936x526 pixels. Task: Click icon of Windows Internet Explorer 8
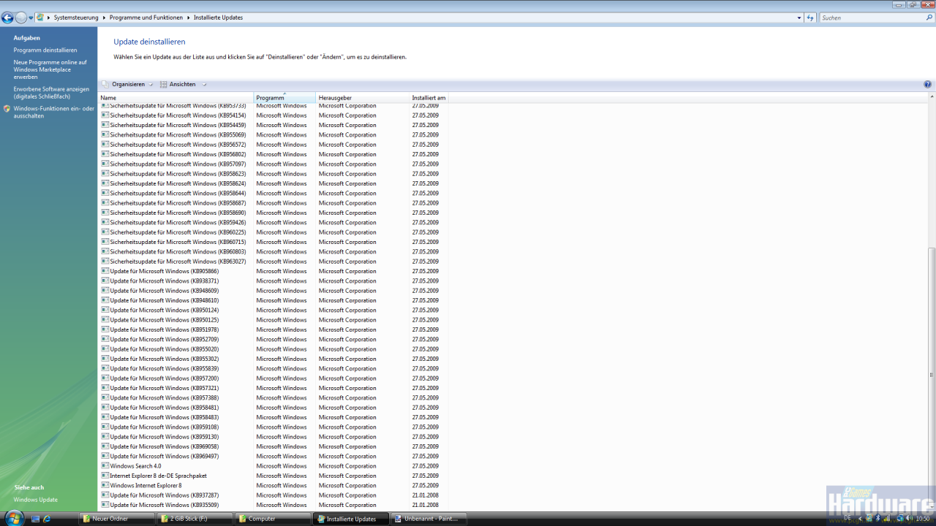pos(105,485)
